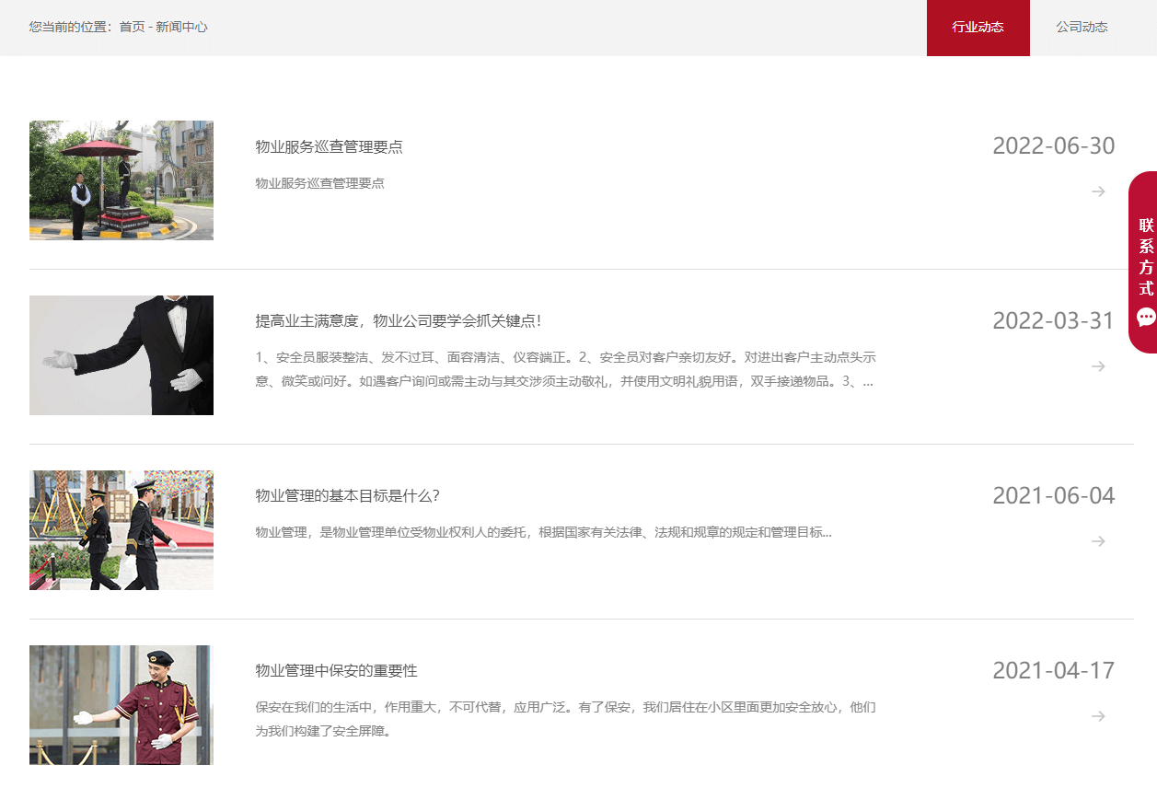Image resolution: width=1157 pixels, height=788 pixels.
Task: Open article 提高业主满意度，物业公司要学会抓关键点!
Action: coord(398,321)
